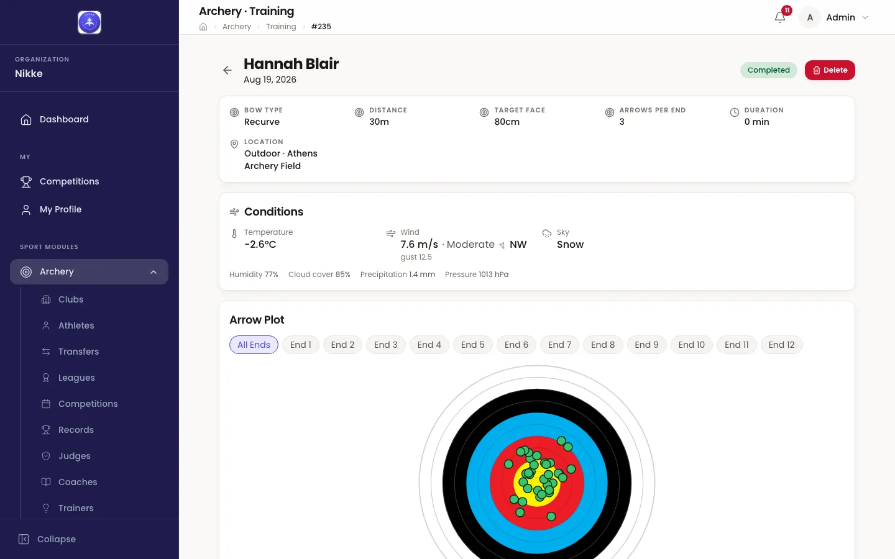
Task: Show arrows for End 6
Action: pos(516,345)
